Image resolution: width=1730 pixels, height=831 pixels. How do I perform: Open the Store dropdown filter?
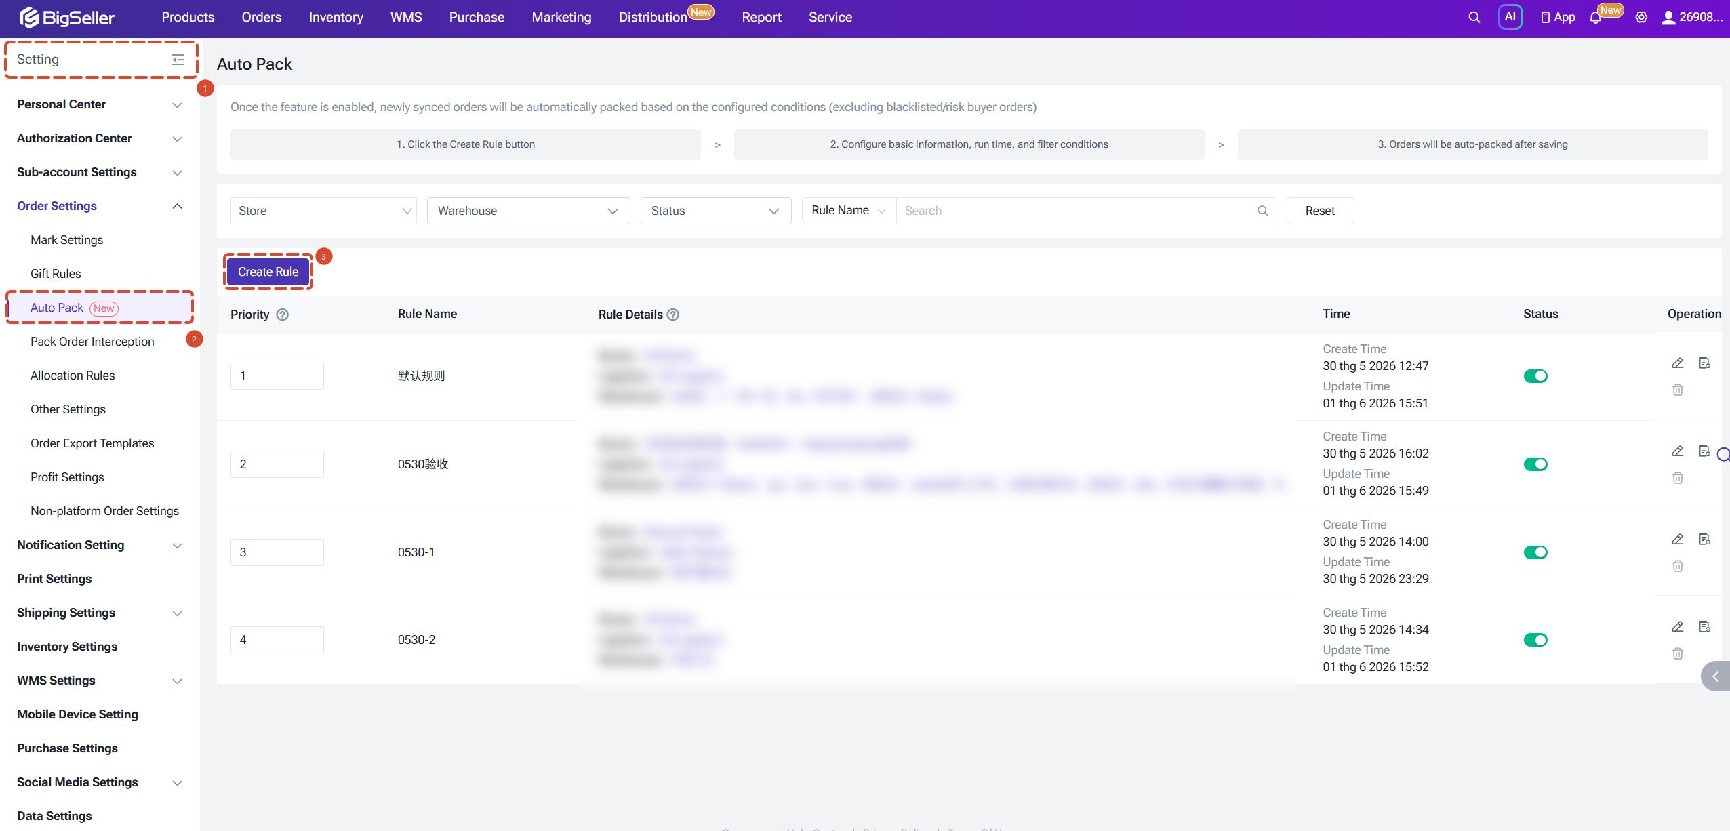pyautogui.click(x=323, y=211)
